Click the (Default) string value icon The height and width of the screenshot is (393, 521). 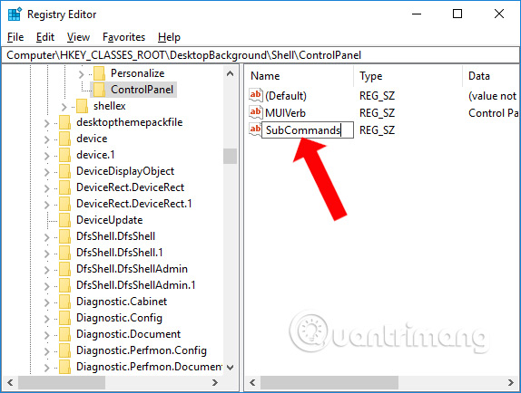[x=256, y=95]
